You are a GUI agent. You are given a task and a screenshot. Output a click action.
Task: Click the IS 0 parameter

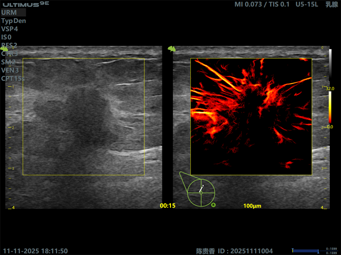point(6,37)
